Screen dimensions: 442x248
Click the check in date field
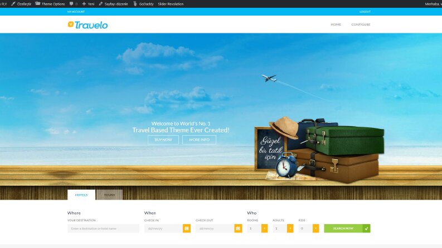(163, 229)
